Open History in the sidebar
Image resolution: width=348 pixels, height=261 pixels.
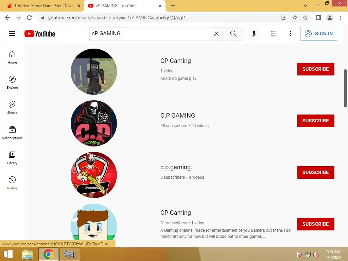click(x=12, y=183)
